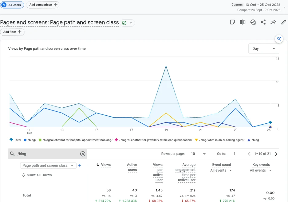Image resolution: width=288 pixels, height=202 pixels.
Task: Sort by Average engagement time column
Action: pyautogui.click(x=185, y=172)
